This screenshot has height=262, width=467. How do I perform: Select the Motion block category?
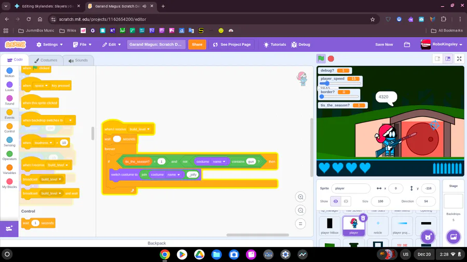coord(9,72)
